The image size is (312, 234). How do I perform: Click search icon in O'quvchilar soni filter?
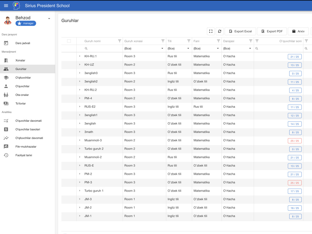coord(257,49)
